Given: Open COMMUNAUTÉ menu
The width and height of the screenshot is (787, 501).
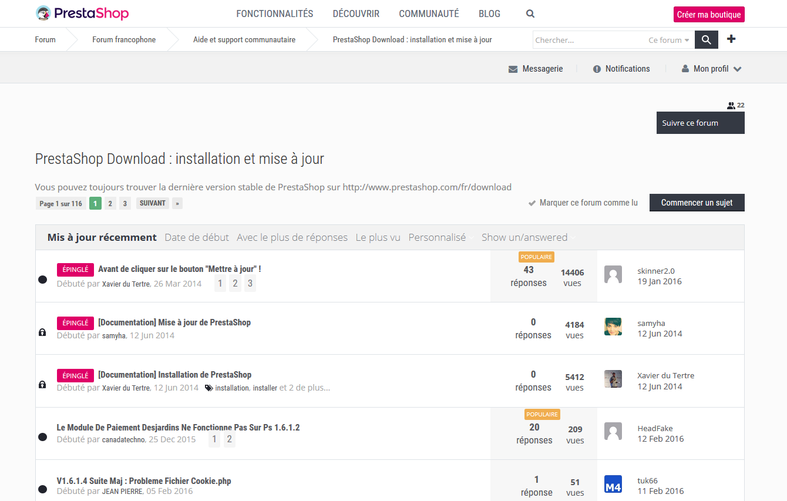Looking at the screenshot, I should tap(429, 14).
